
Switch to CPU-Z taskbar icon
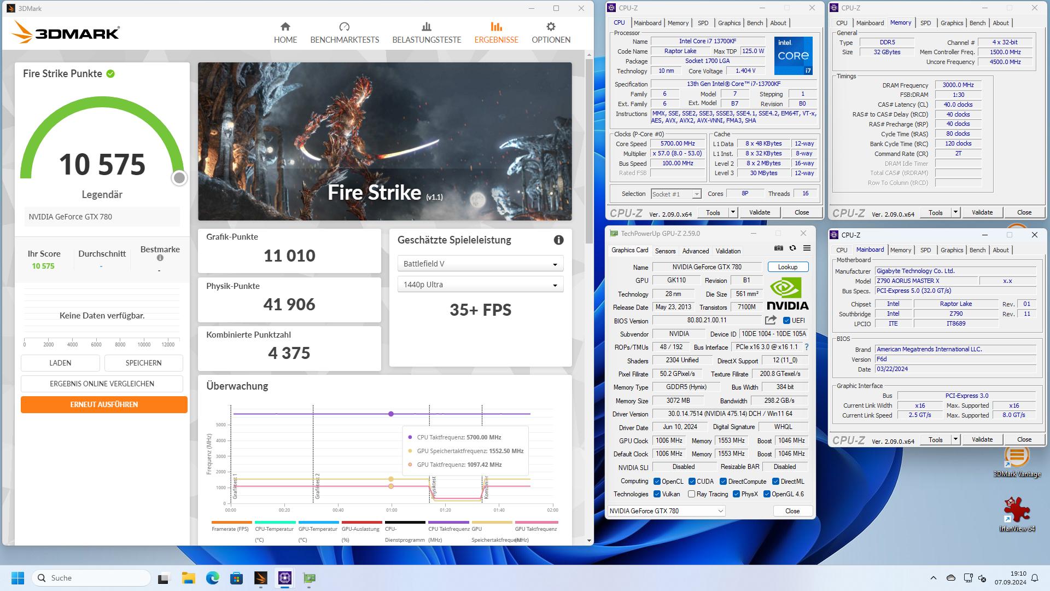(x=285, y=578)
